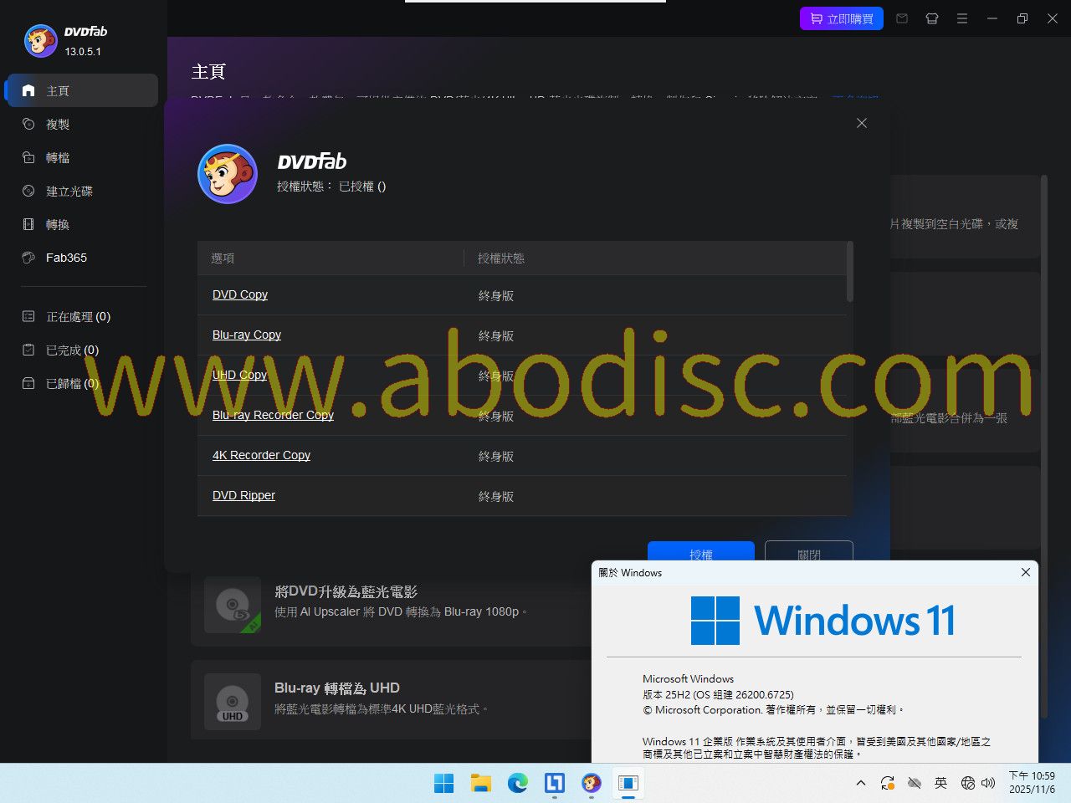Click the DVD Copy link
The height and width of the screenshot is (803, 1071).
[240, 294]
